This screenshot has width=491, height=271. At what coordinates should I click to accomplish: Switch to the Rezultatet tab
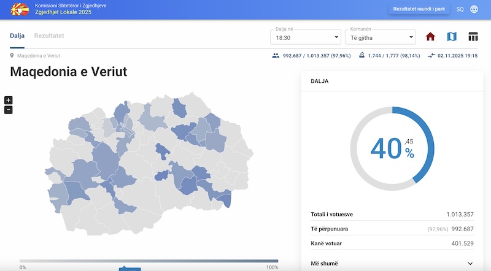49,36
